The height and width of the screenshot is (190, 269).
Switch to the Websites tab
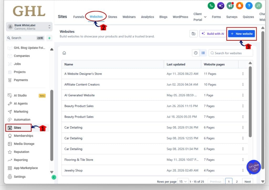click(96, 17)
